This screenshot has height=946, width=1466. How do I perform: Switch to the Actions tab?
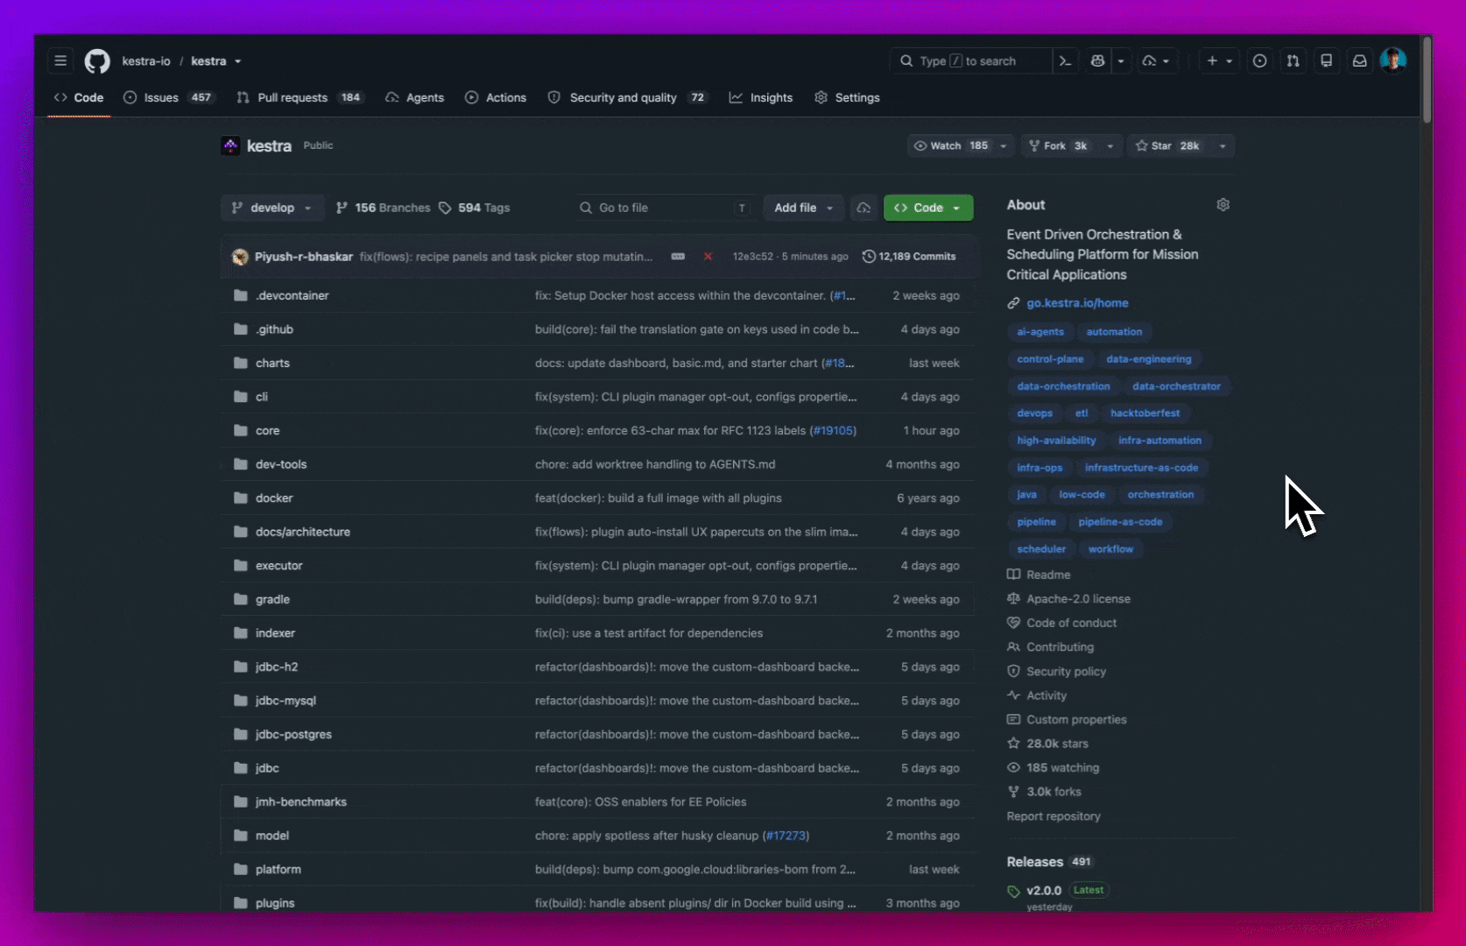[x=496, y=97]
